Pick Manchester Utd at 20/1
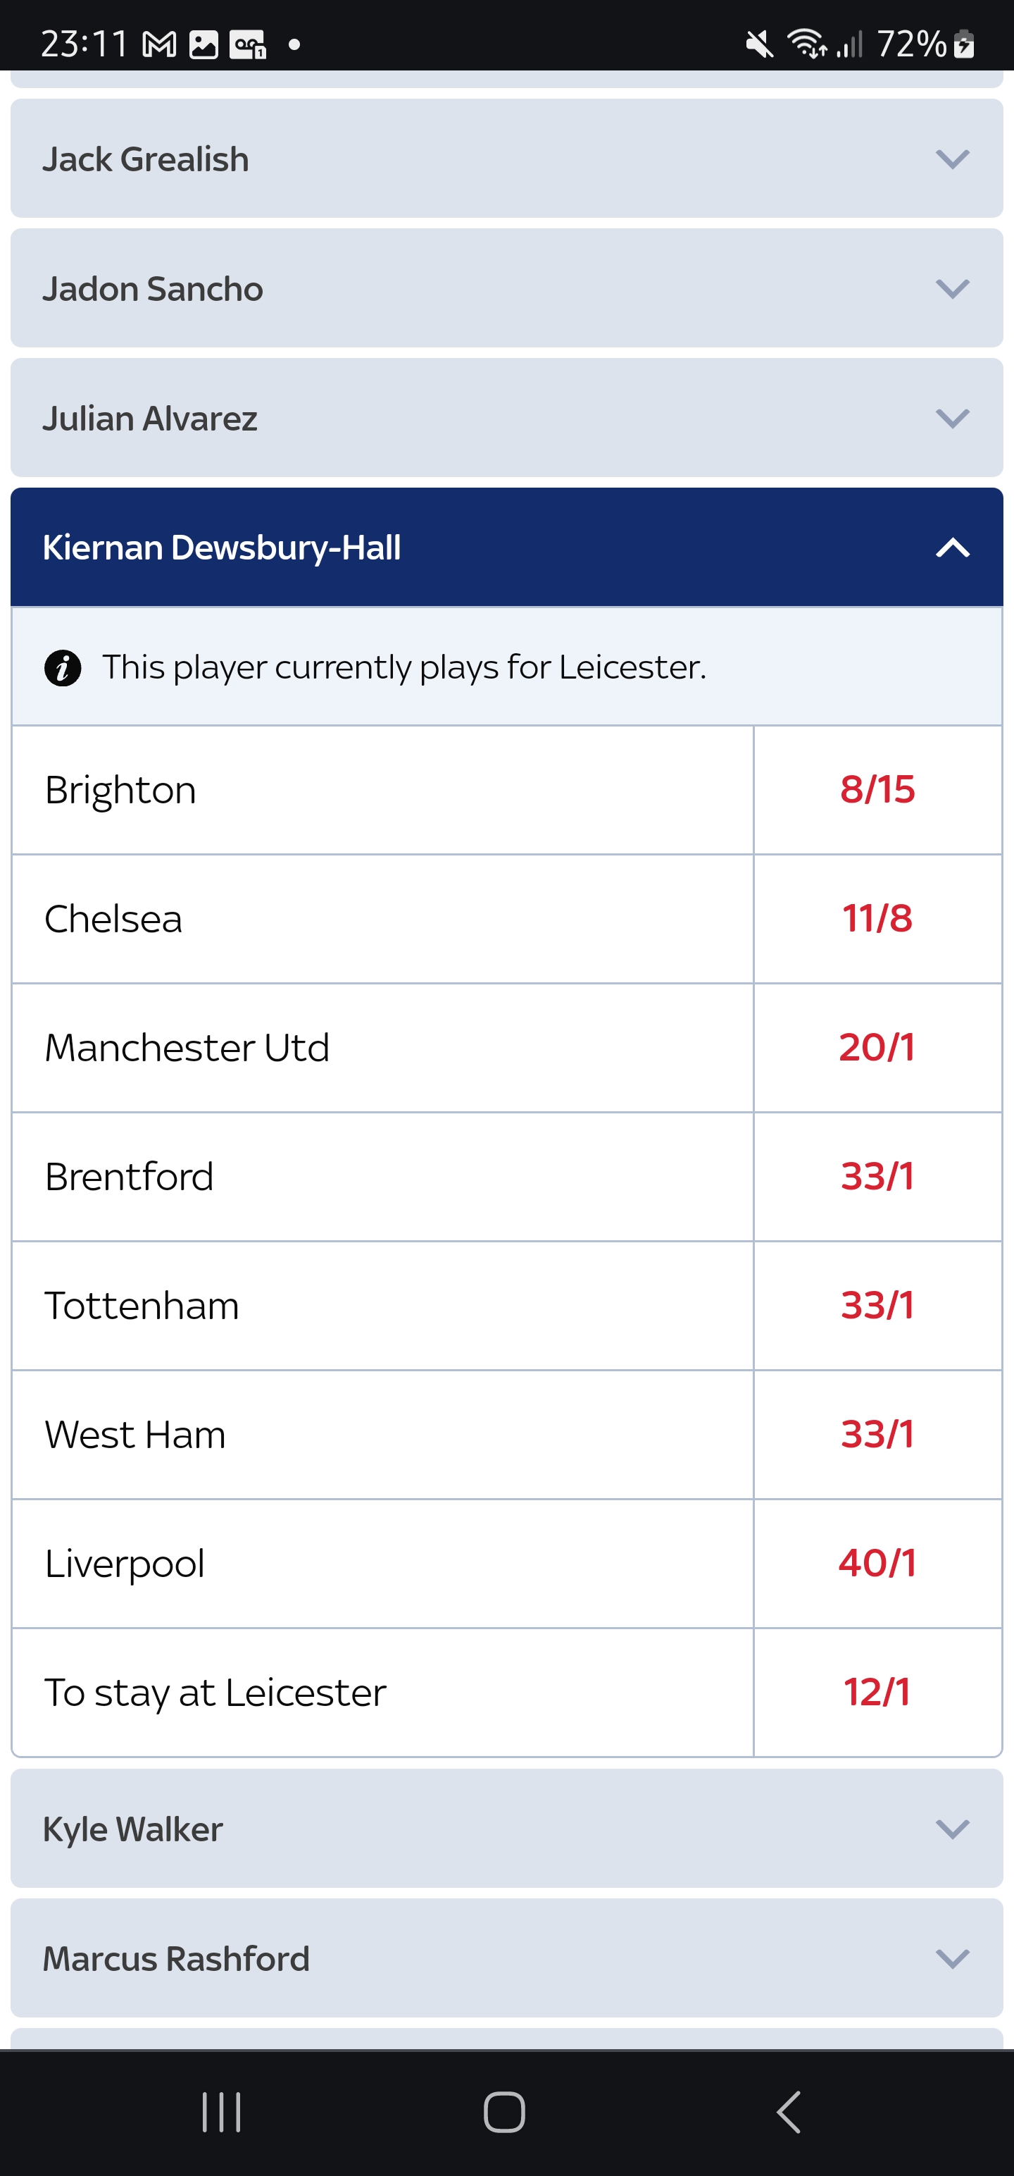Viewport: 1014px width, 2176px height. pyautogui.click(x=877, y=1047)
